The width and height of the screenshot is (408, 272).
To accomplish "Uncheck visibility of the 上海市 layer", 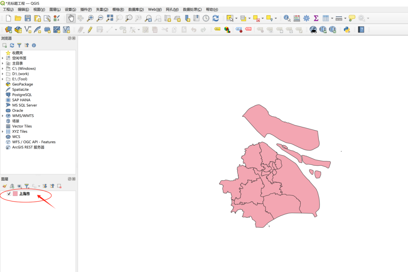I will [9, 194].
